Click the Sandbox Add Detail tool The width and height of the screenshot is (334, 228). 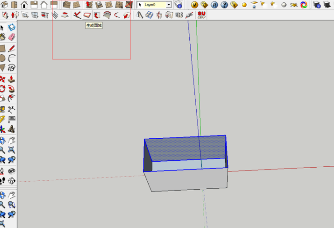pos(119,5)
